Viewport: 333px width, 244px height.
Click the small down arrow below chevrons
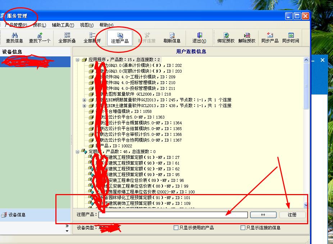click(67, 231)
